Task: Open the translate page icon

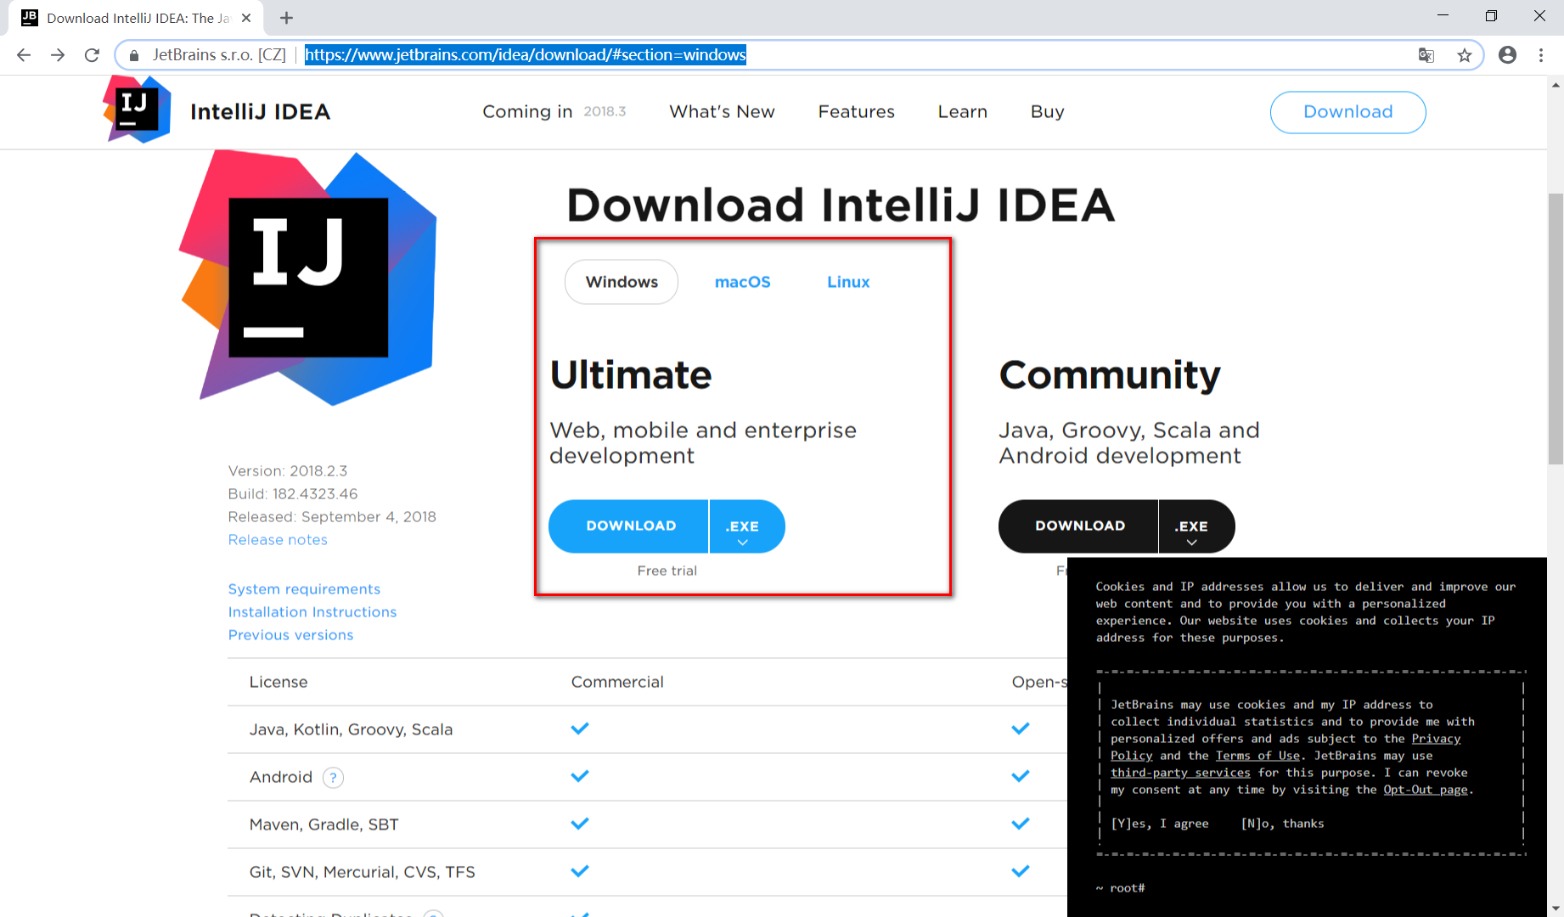Action: pos(1426,55)
